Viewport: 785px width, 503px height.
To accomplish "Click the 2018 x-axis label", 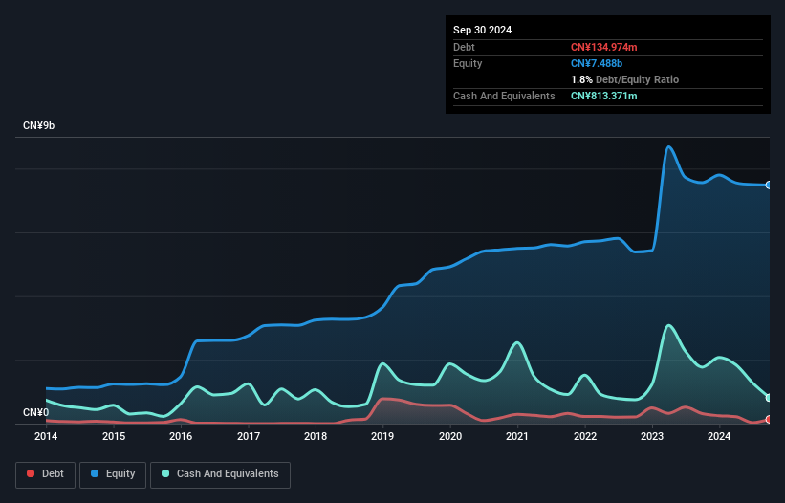I will 316,436.
